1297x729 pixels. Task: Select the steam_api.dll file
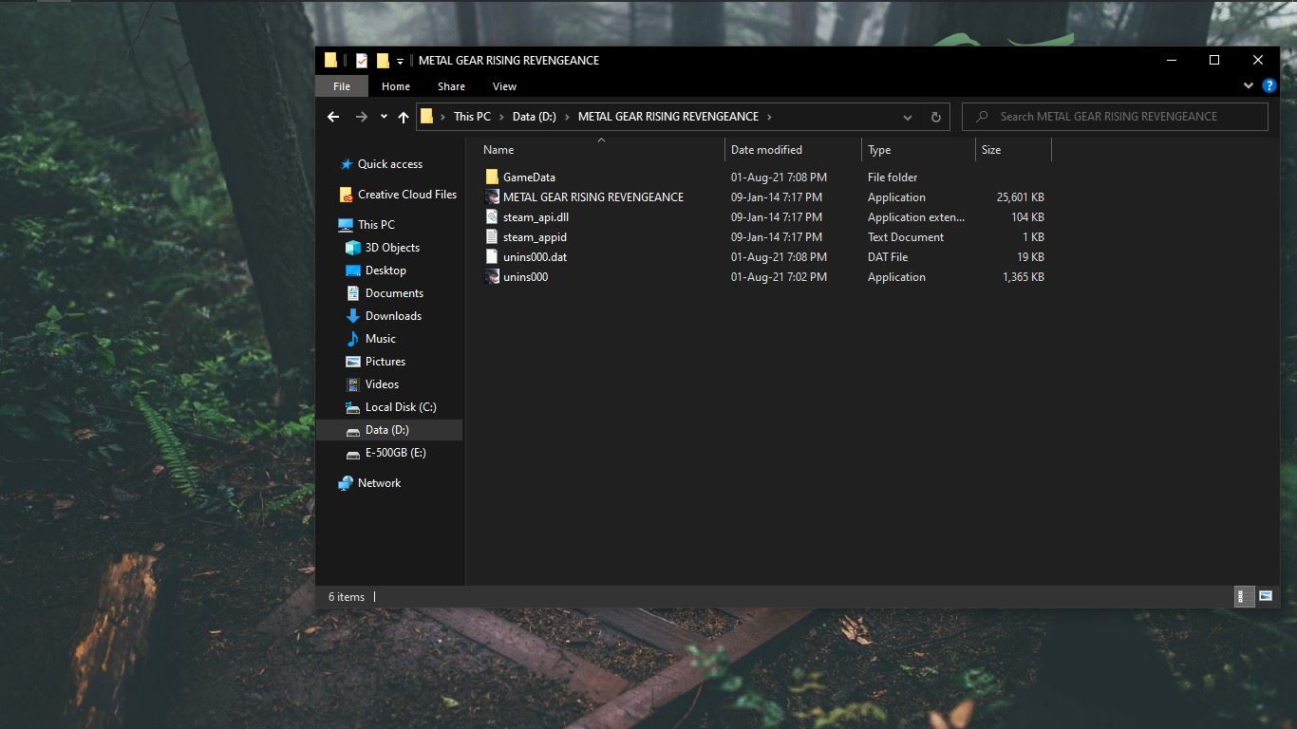tap(536, 217)
